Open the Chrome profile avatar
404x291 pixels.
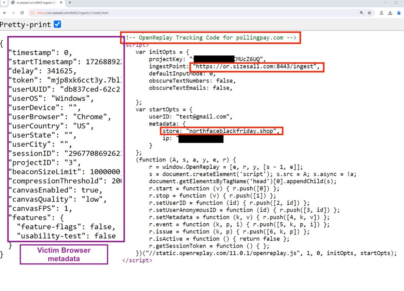(x=399, y=13)
